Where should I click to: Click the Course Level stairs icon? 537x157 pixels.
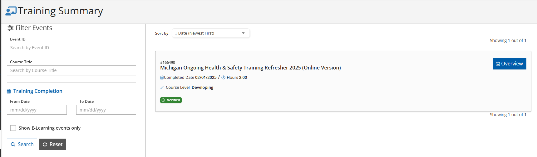tap(162, 88)
